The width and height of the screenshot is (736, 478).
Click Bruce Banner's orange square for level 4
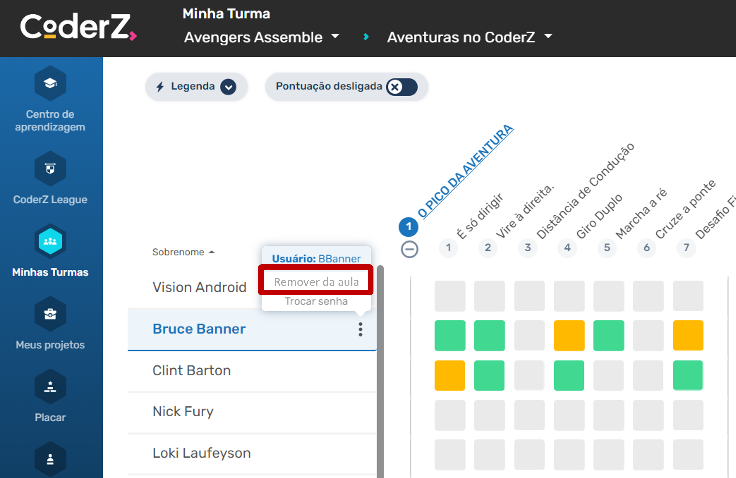click(569, 336)
